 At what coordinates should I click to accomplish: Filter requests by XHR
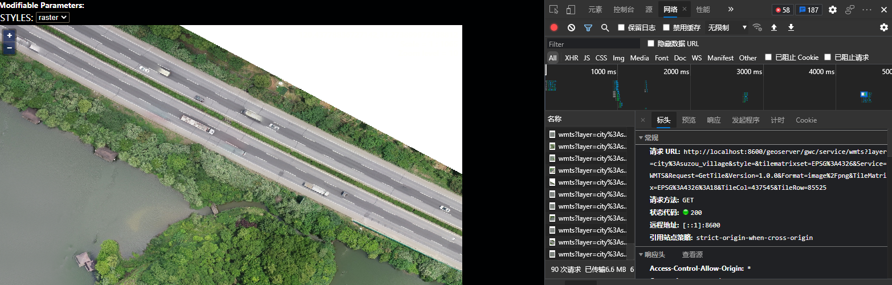point(571,58)
